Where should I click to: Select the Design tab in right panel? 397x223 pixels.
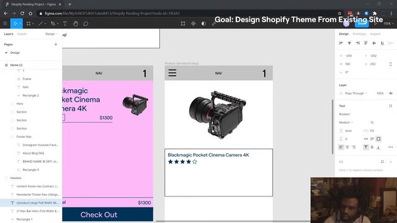[x=344, y=34]
